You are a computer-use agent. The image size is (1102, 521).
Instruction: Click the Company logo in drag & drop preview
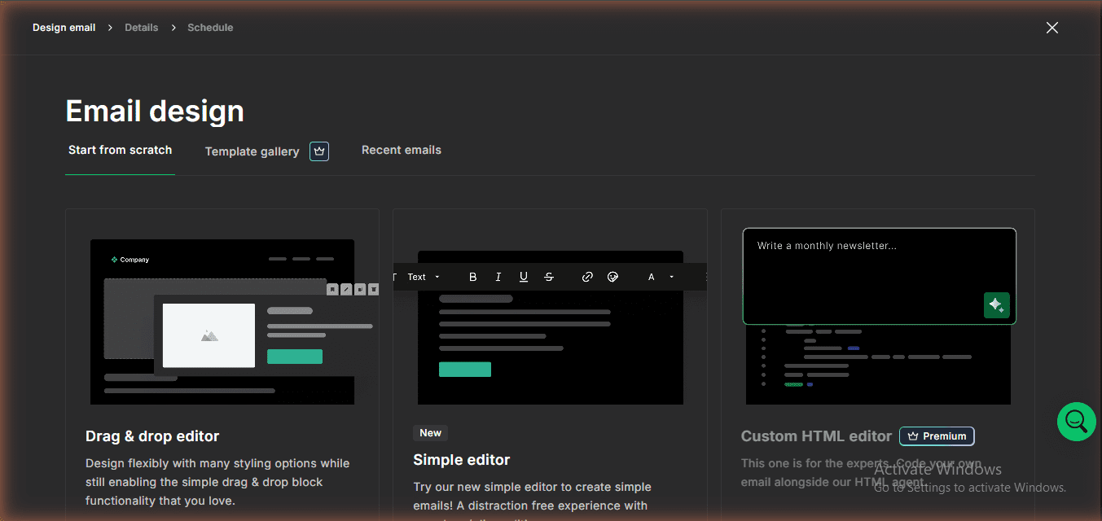pos(130,260)
